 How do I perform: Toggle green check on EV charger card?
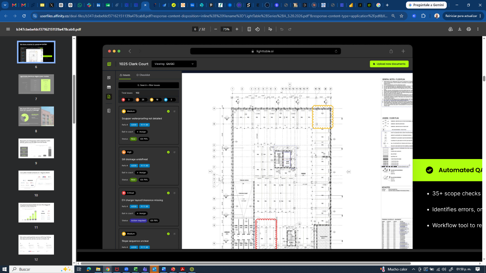coord(168,193)
